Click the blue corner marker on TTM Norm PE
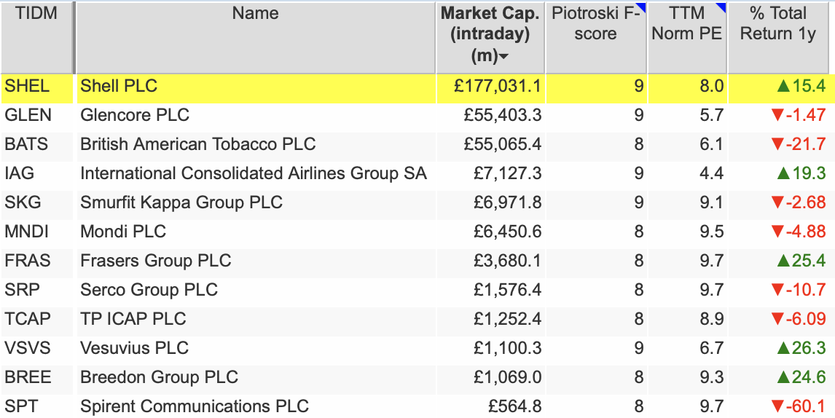The image size is (835, 418). [721, 7]
